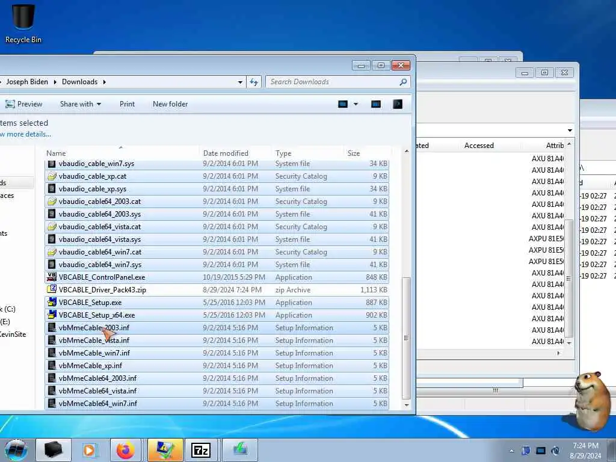
Task: Click the show more details link
Action: [x=25, y=134]
